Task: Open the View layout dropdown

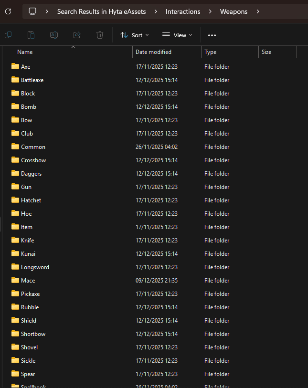Action: pos(177,35)
